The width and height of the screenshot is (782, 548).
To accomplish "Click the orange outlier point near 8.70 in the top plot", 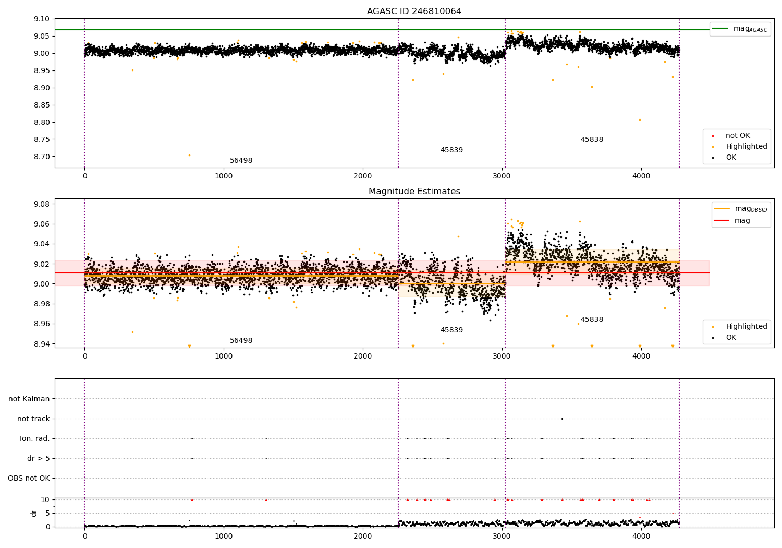I will coord(189,155).
